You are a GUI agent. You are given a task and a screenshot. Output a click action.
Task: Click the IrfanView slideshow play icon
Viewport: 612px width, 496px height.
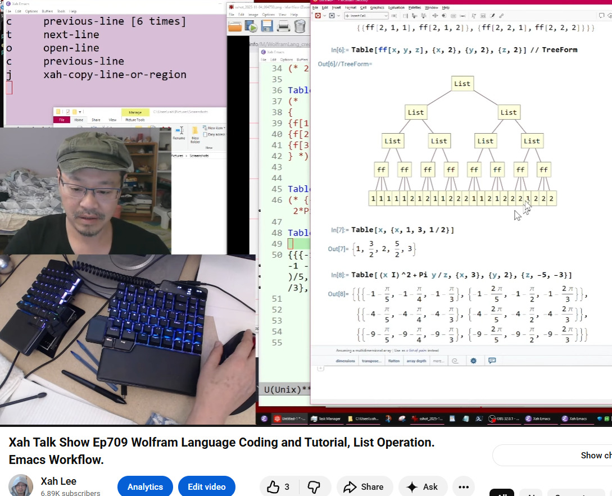[x=251, y=26]
